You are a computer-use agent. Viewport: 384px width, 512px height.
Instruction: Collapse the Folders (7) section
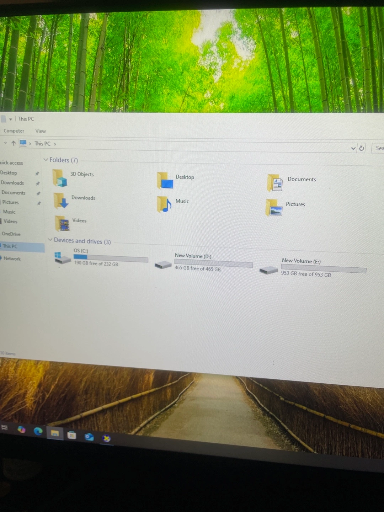coord(46,160)
